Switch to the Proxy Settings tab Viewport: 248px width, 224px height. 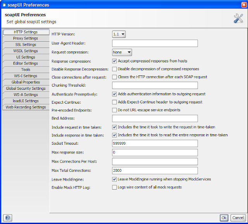click(x=26, y=38)
